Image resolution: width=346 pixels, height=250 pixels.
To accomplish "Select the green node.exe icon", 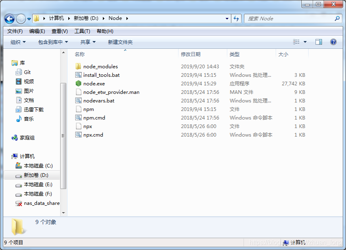I will pyautogui.click(x=78, y=83).
